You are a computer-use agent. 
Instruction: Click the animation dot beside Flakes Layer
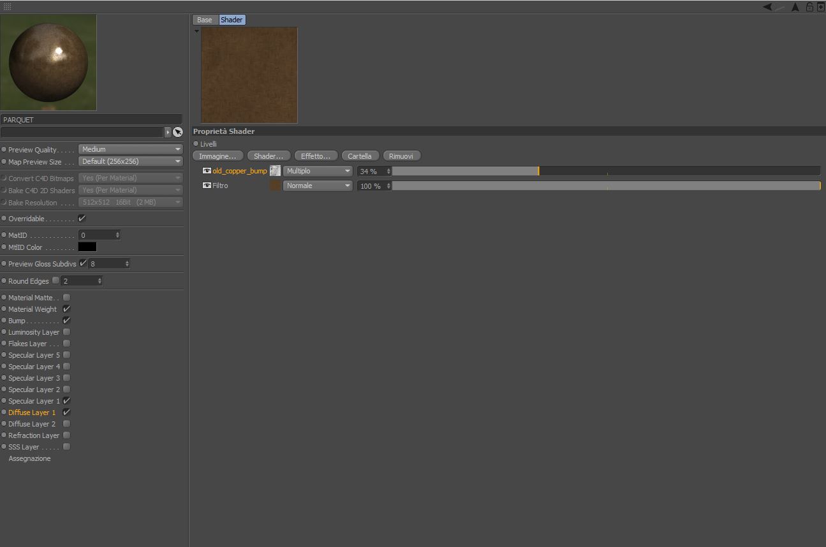[x=4, y=344]
